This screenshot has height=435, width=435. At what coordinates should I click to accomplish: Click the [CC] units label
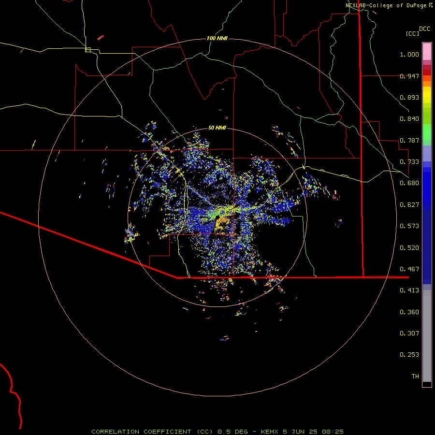click(x=412, y=33)
